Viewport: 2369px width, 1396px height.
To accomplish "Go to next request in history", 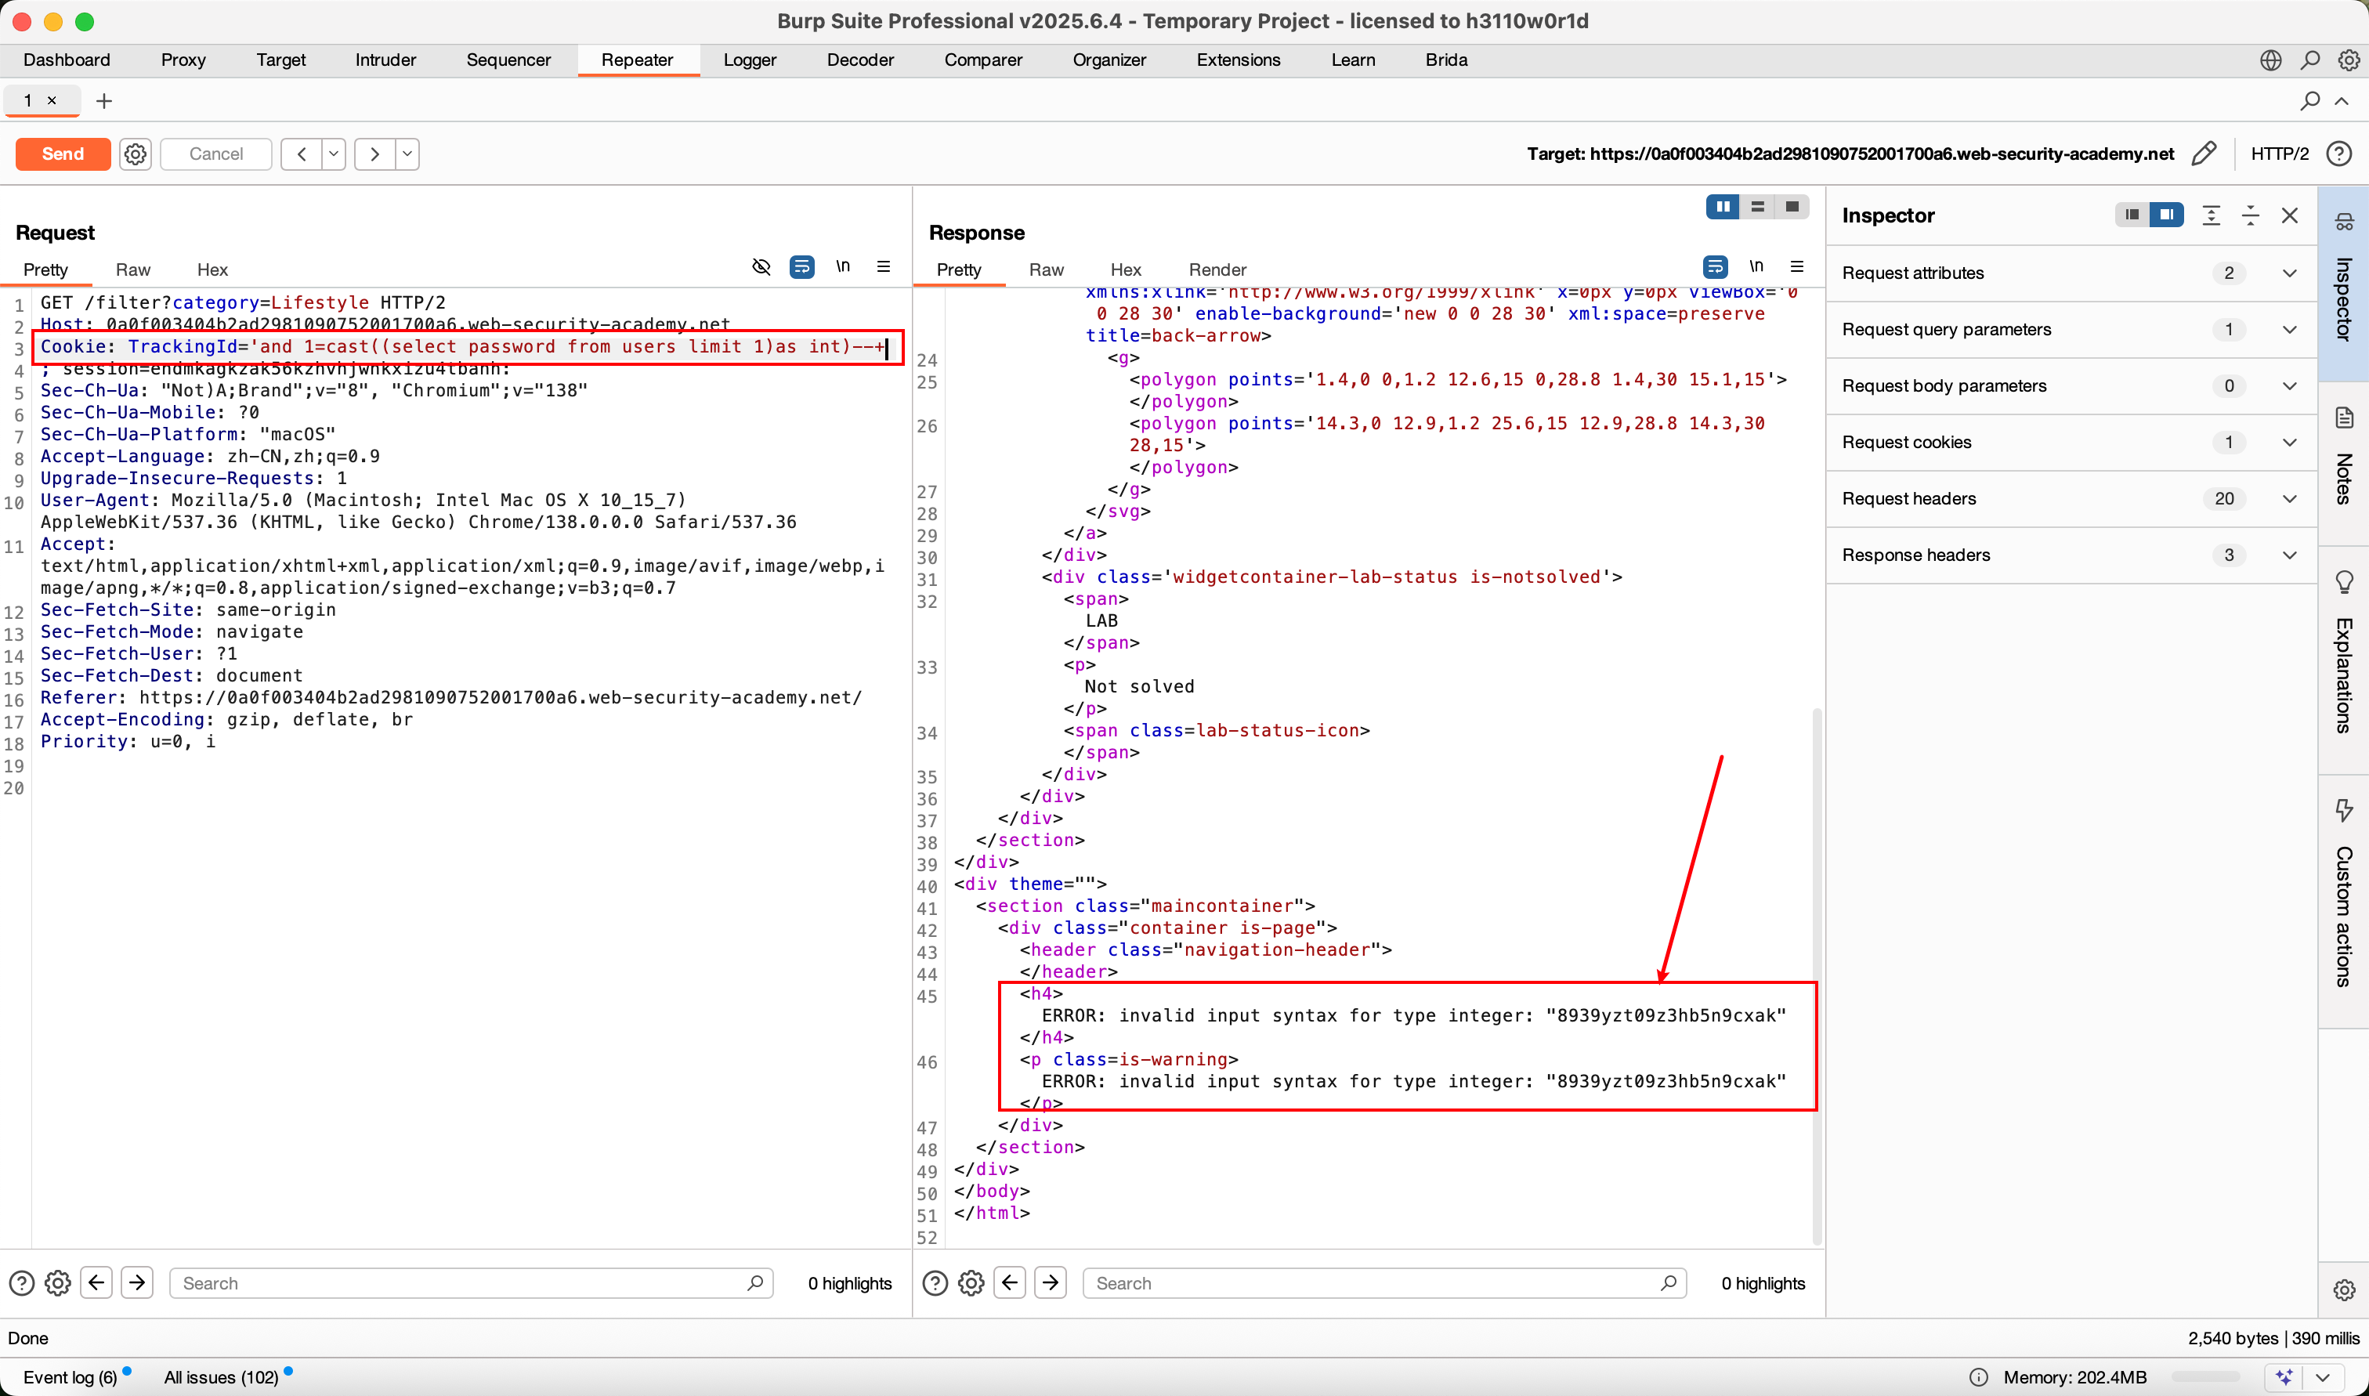I will pos(374,154).
